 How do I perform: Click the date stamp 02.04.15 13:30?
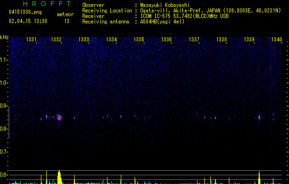[28, 21]
